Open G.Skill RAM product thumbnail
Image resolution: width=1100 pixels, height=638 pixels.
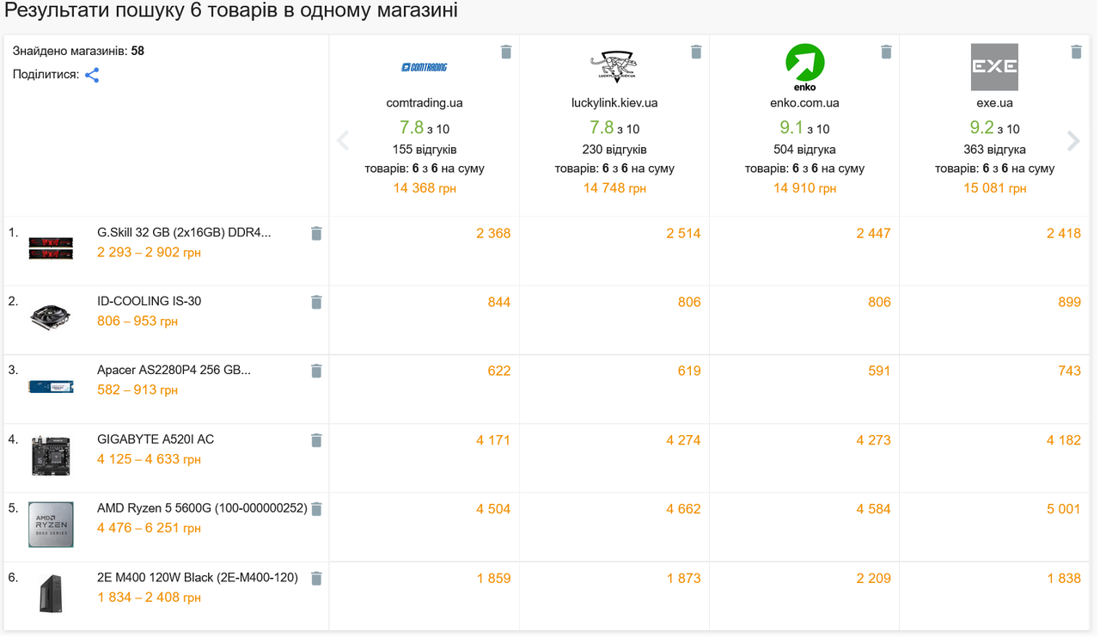click(51, 248)
